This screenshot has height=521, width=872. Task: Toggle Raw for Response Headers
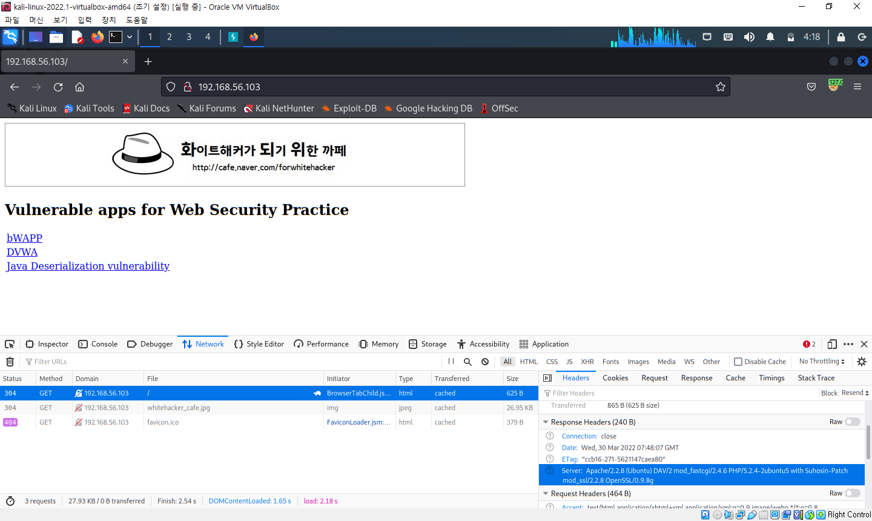tap(853, 422)
